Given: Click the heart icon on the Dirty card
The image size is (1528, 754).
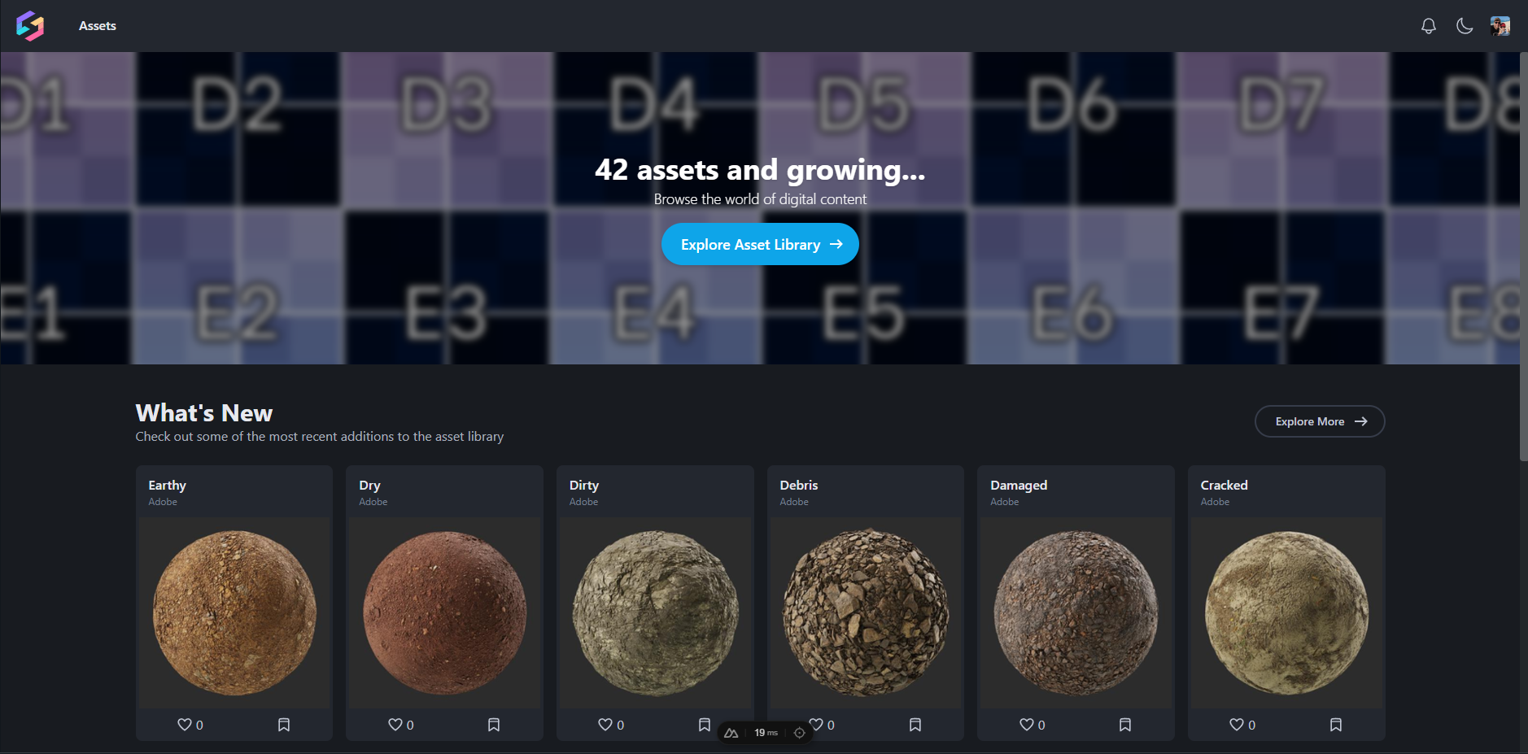Looking at the screenshot, I should [x=605, y=725].
